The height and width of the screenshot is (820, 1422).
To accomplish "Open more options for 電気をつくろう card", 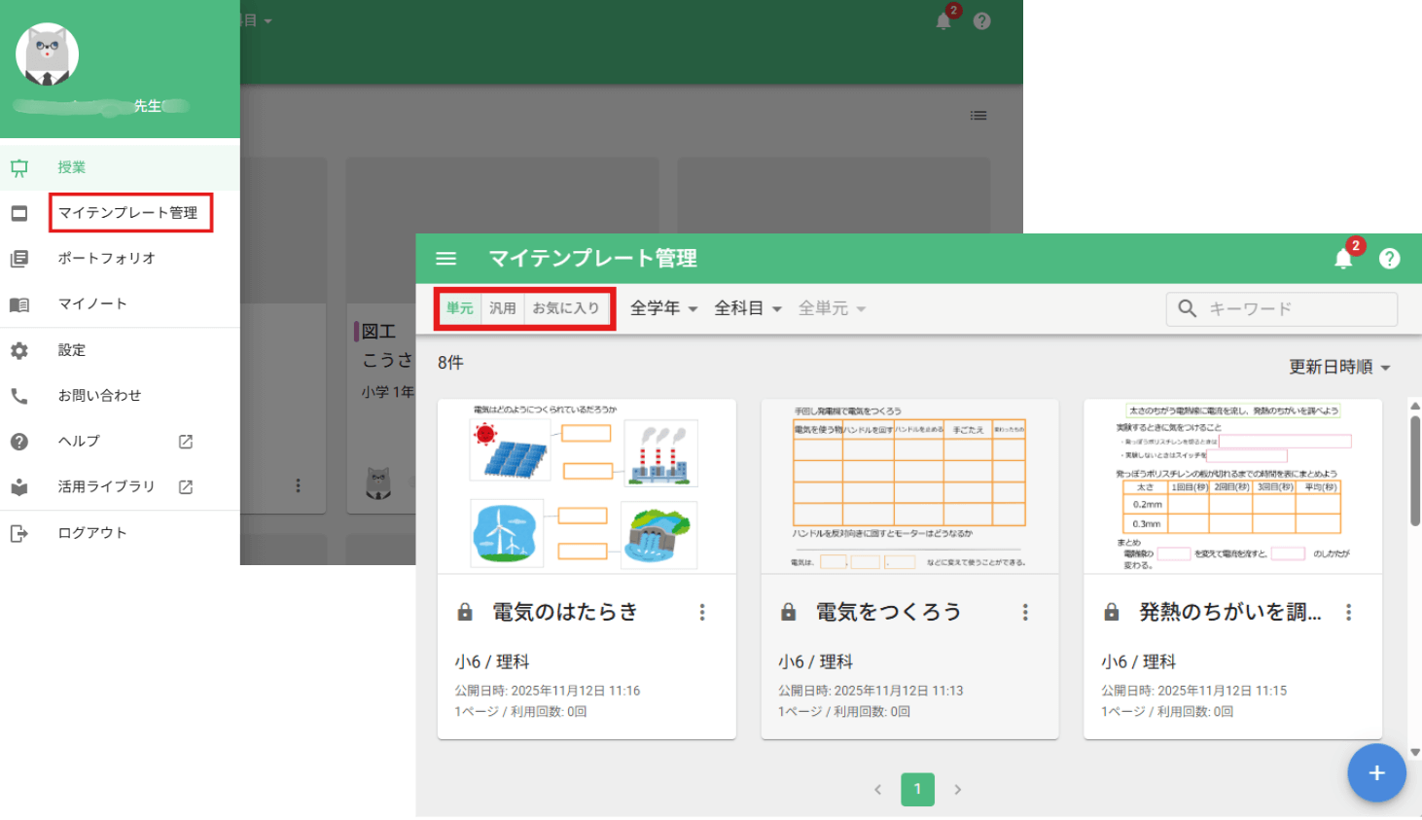I will pos(1025,612).
